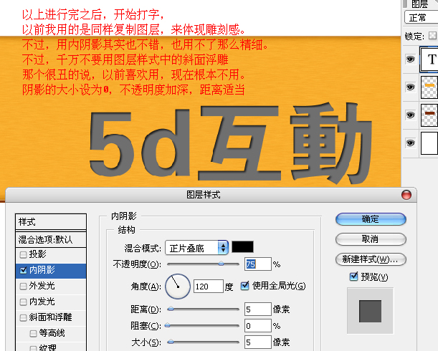438x351 pixels.
Task: Click the 距离 slider handle
Action: pyautogui.click(x=171, y=309)
